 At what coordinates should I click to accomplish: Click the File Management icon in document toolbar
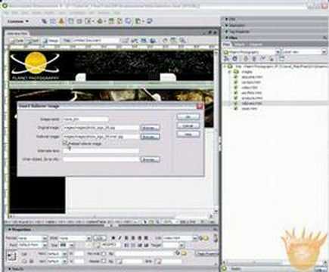[x=144, y=40]
